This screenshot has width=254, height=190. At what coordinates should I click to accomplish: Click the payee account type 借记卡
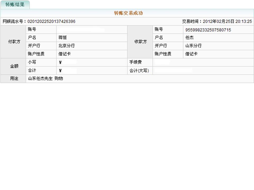click(x=191, y=54)
